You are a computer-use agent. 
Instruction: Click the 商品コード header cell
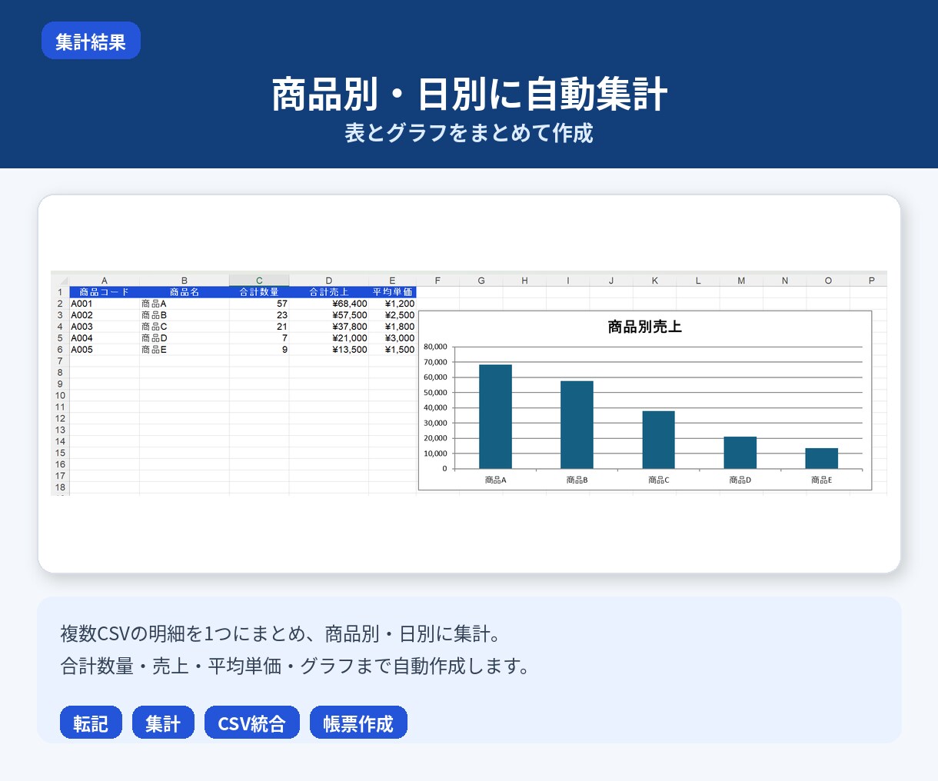105,292
